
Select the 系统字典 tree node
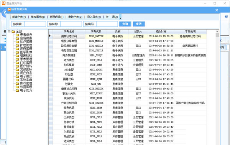[26, 80]
